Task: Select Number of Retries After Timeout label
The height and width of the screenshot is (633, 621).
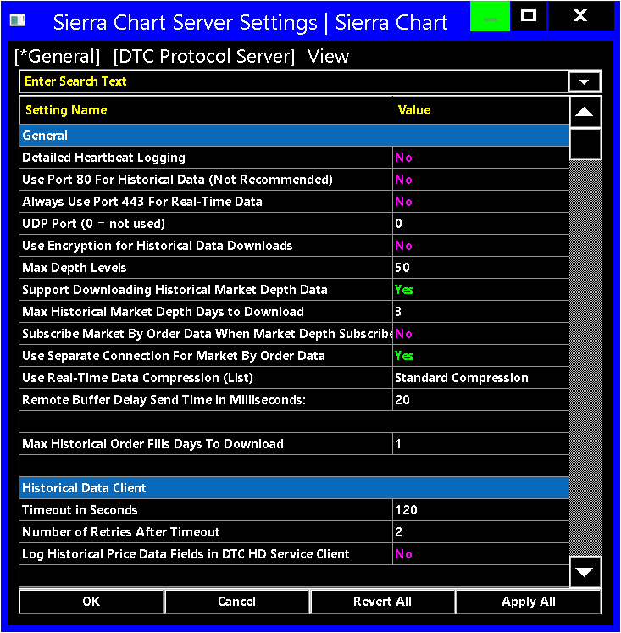Action: click(x=121, y=532)
